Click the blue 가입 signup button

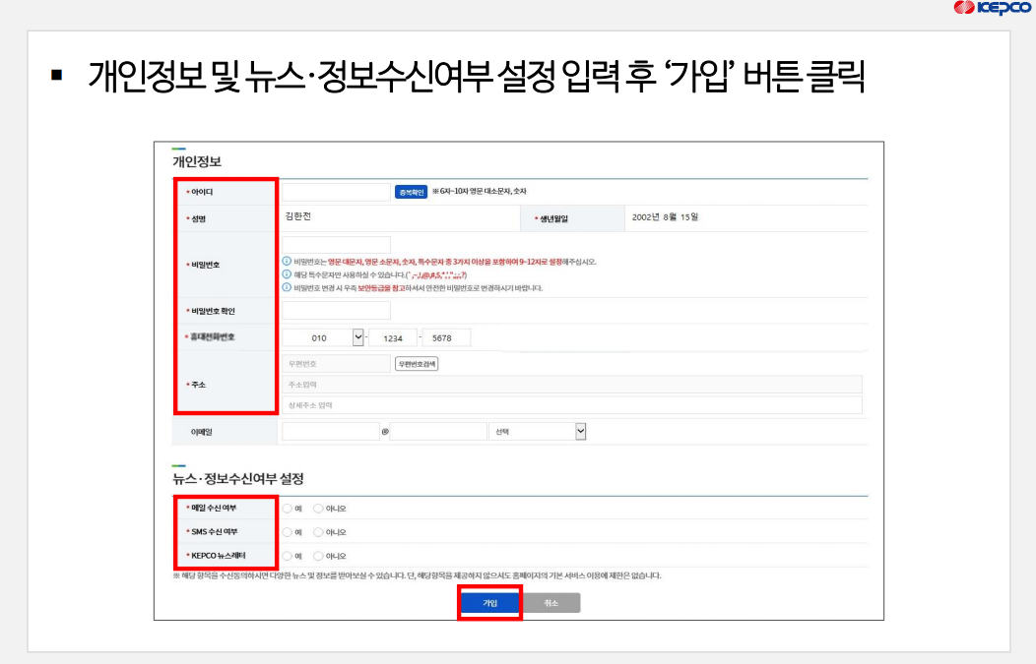(489, 603)
